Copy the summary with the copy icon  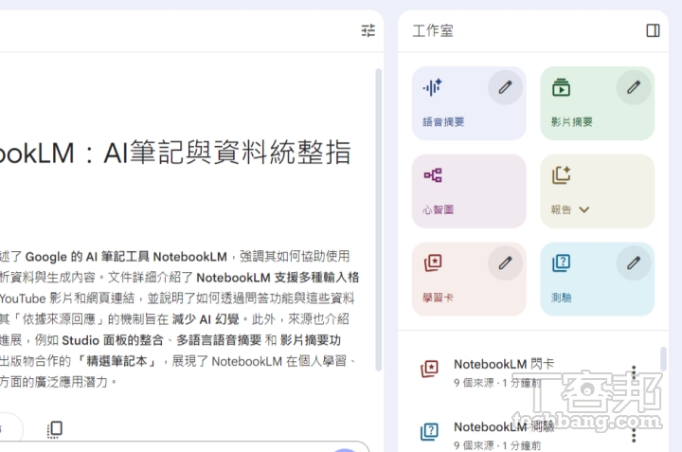[x=54, y=429]
